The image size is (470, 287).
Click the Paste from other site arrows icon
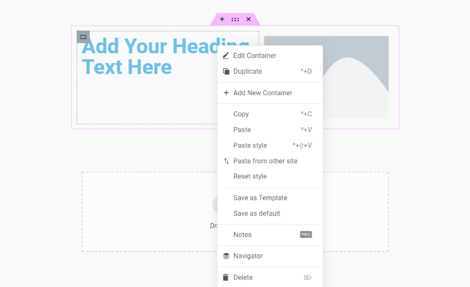pyautogui.click(x=226, y=160)
